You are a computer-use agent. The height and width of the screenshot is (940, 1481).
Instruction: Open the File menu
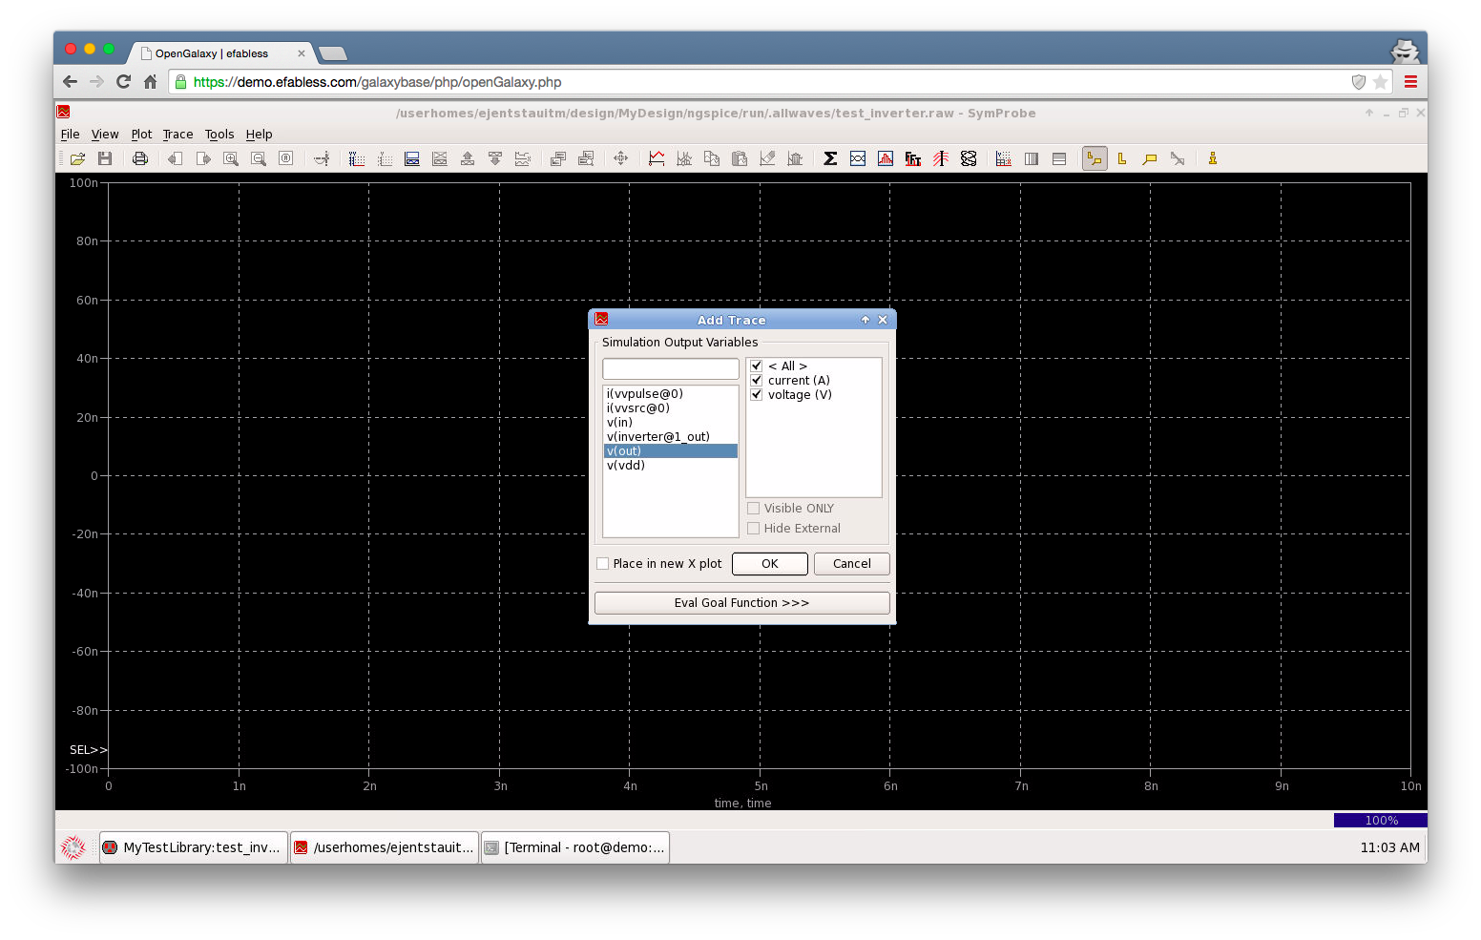point(71,135)
